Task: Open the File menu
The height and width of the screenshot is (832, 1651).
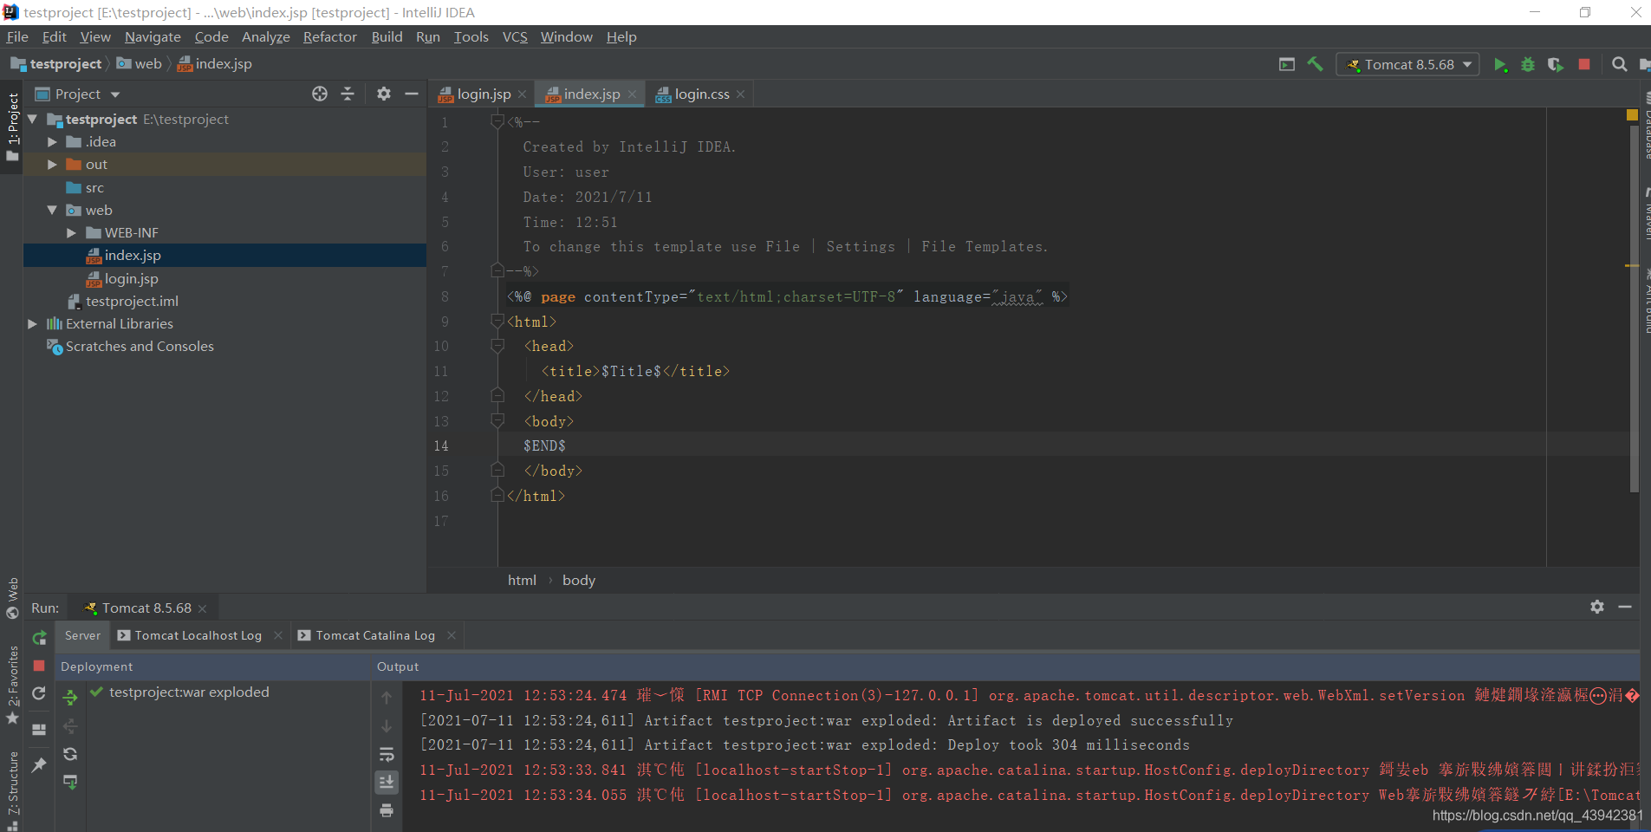Action: pos(17,36)
